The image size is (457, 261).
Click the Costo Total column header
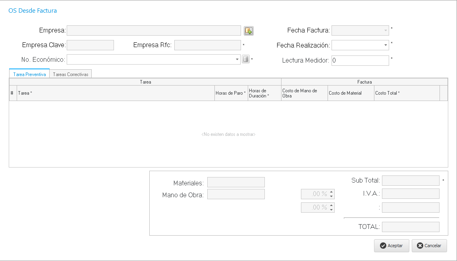[x=406, y=93]
